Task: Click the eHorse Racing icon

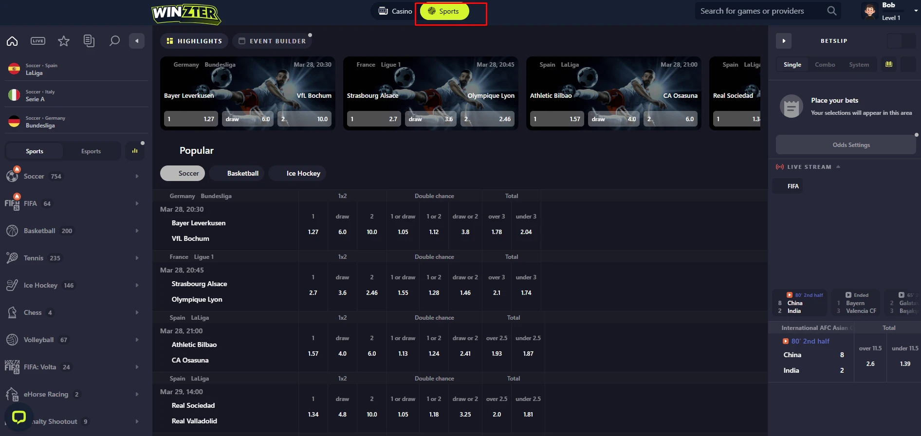Action: (12, 394)
